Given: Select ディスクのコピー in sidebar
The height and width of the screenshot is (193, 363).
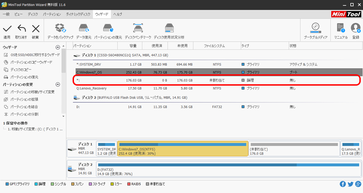Looking at the screenshot, I should point(18,70).
